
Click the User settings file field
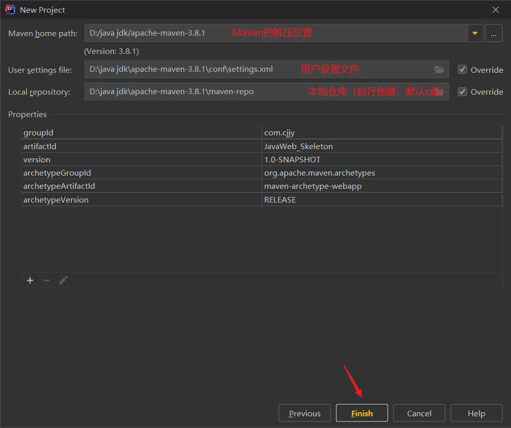[x=266, y=69]
